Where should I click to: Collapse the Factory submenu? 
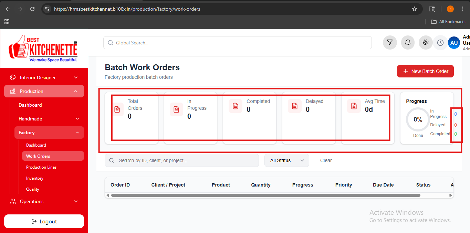point(49,133)
